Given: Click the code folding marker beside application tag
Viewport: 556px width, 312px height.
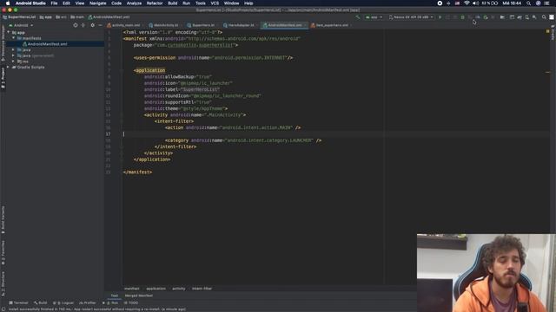Looking at the screenshot, I should (x=122, y=70).
